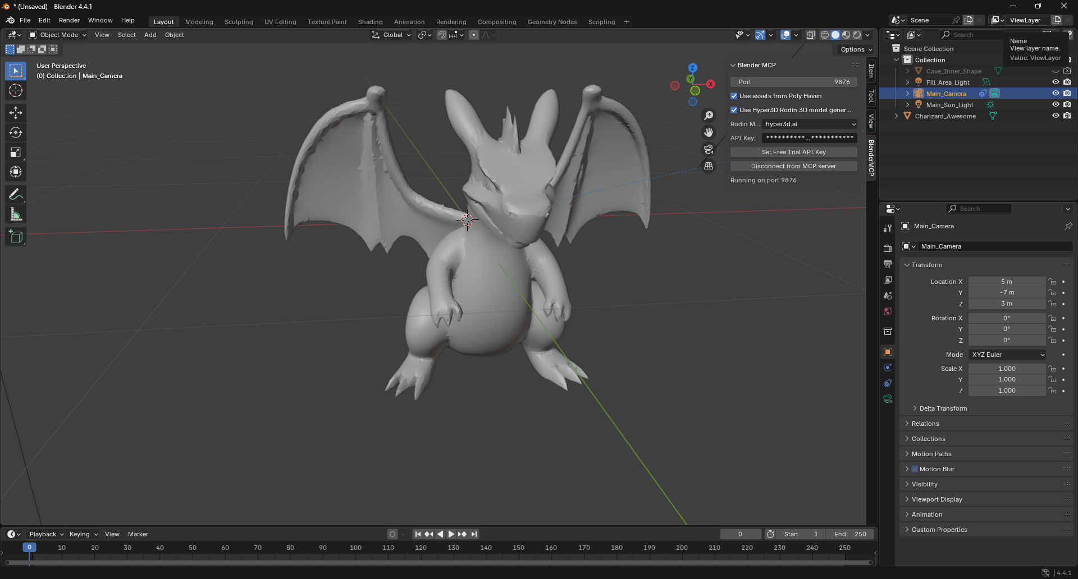Expand the Delta Transform section
The height and width of the screenshot is (579, 1078).
click(x=943, y=408)
